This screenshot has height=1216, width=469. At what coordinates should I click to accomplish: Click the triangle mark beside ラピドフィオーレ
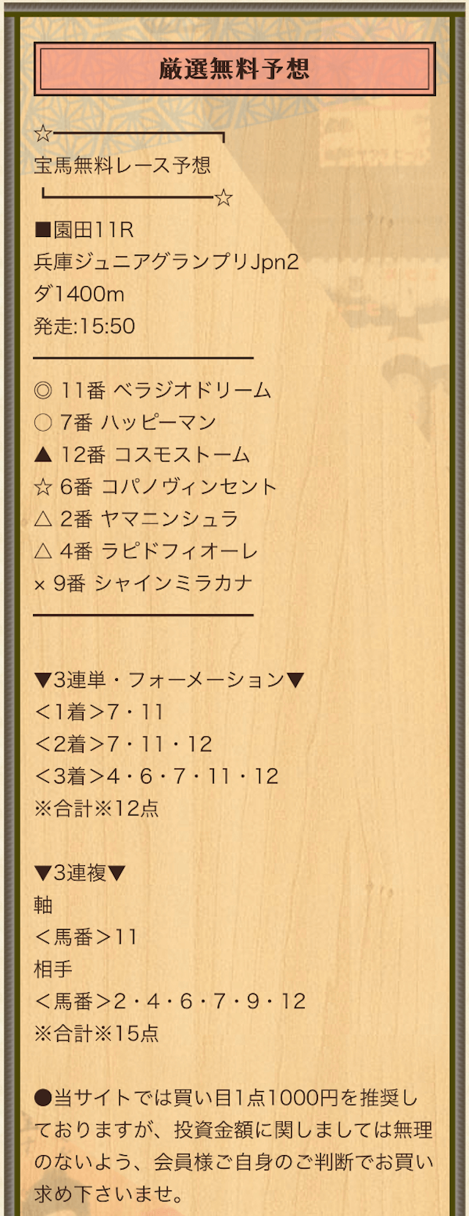[x=43, y=551]
